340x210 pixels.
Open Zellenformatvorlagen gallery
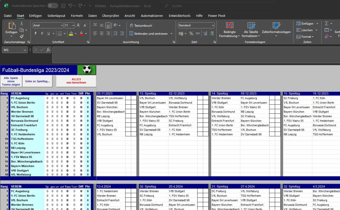[x=276, y=30]
